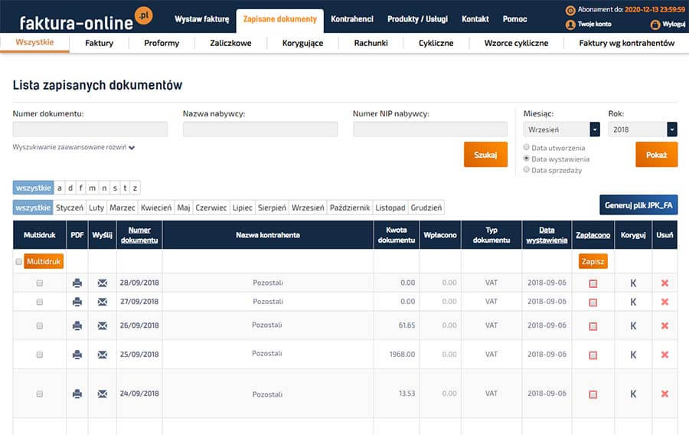Delete invoice 26/09/2018 with red X
Viewport: 689px width, 435px height.
(665, 325)
